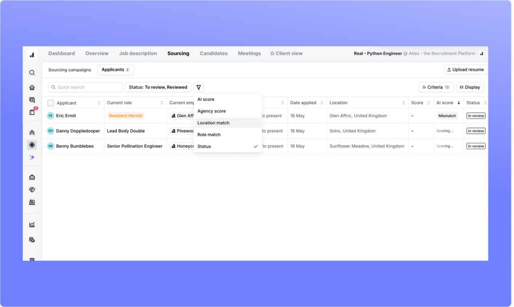
Task: Click Senior Pollination Engineer role cell
Action: pyautogui.click(x=135, y=146)
